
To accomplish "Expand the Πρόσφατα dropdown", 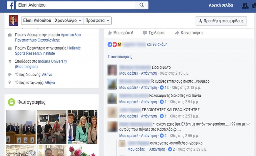I will pos(97,21).
